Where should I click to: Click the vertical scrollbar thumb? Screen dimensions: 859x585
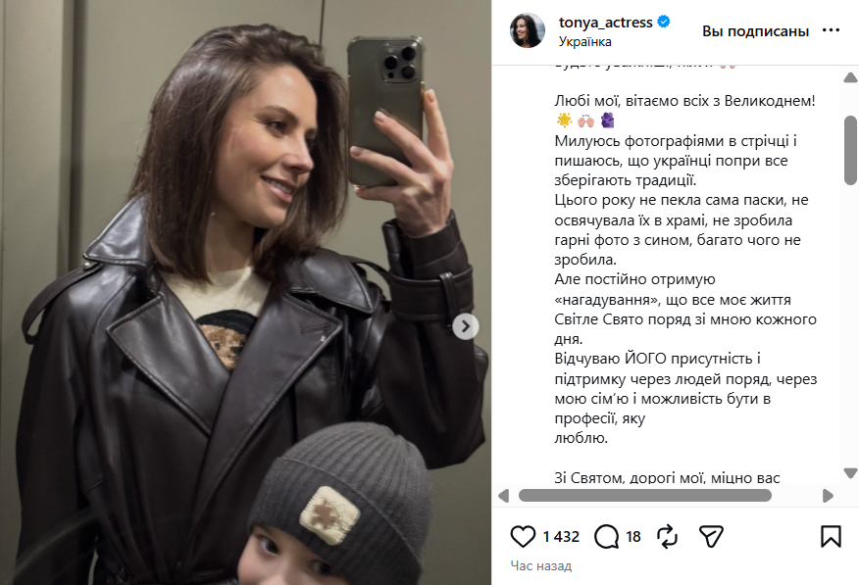pos(850,151)
